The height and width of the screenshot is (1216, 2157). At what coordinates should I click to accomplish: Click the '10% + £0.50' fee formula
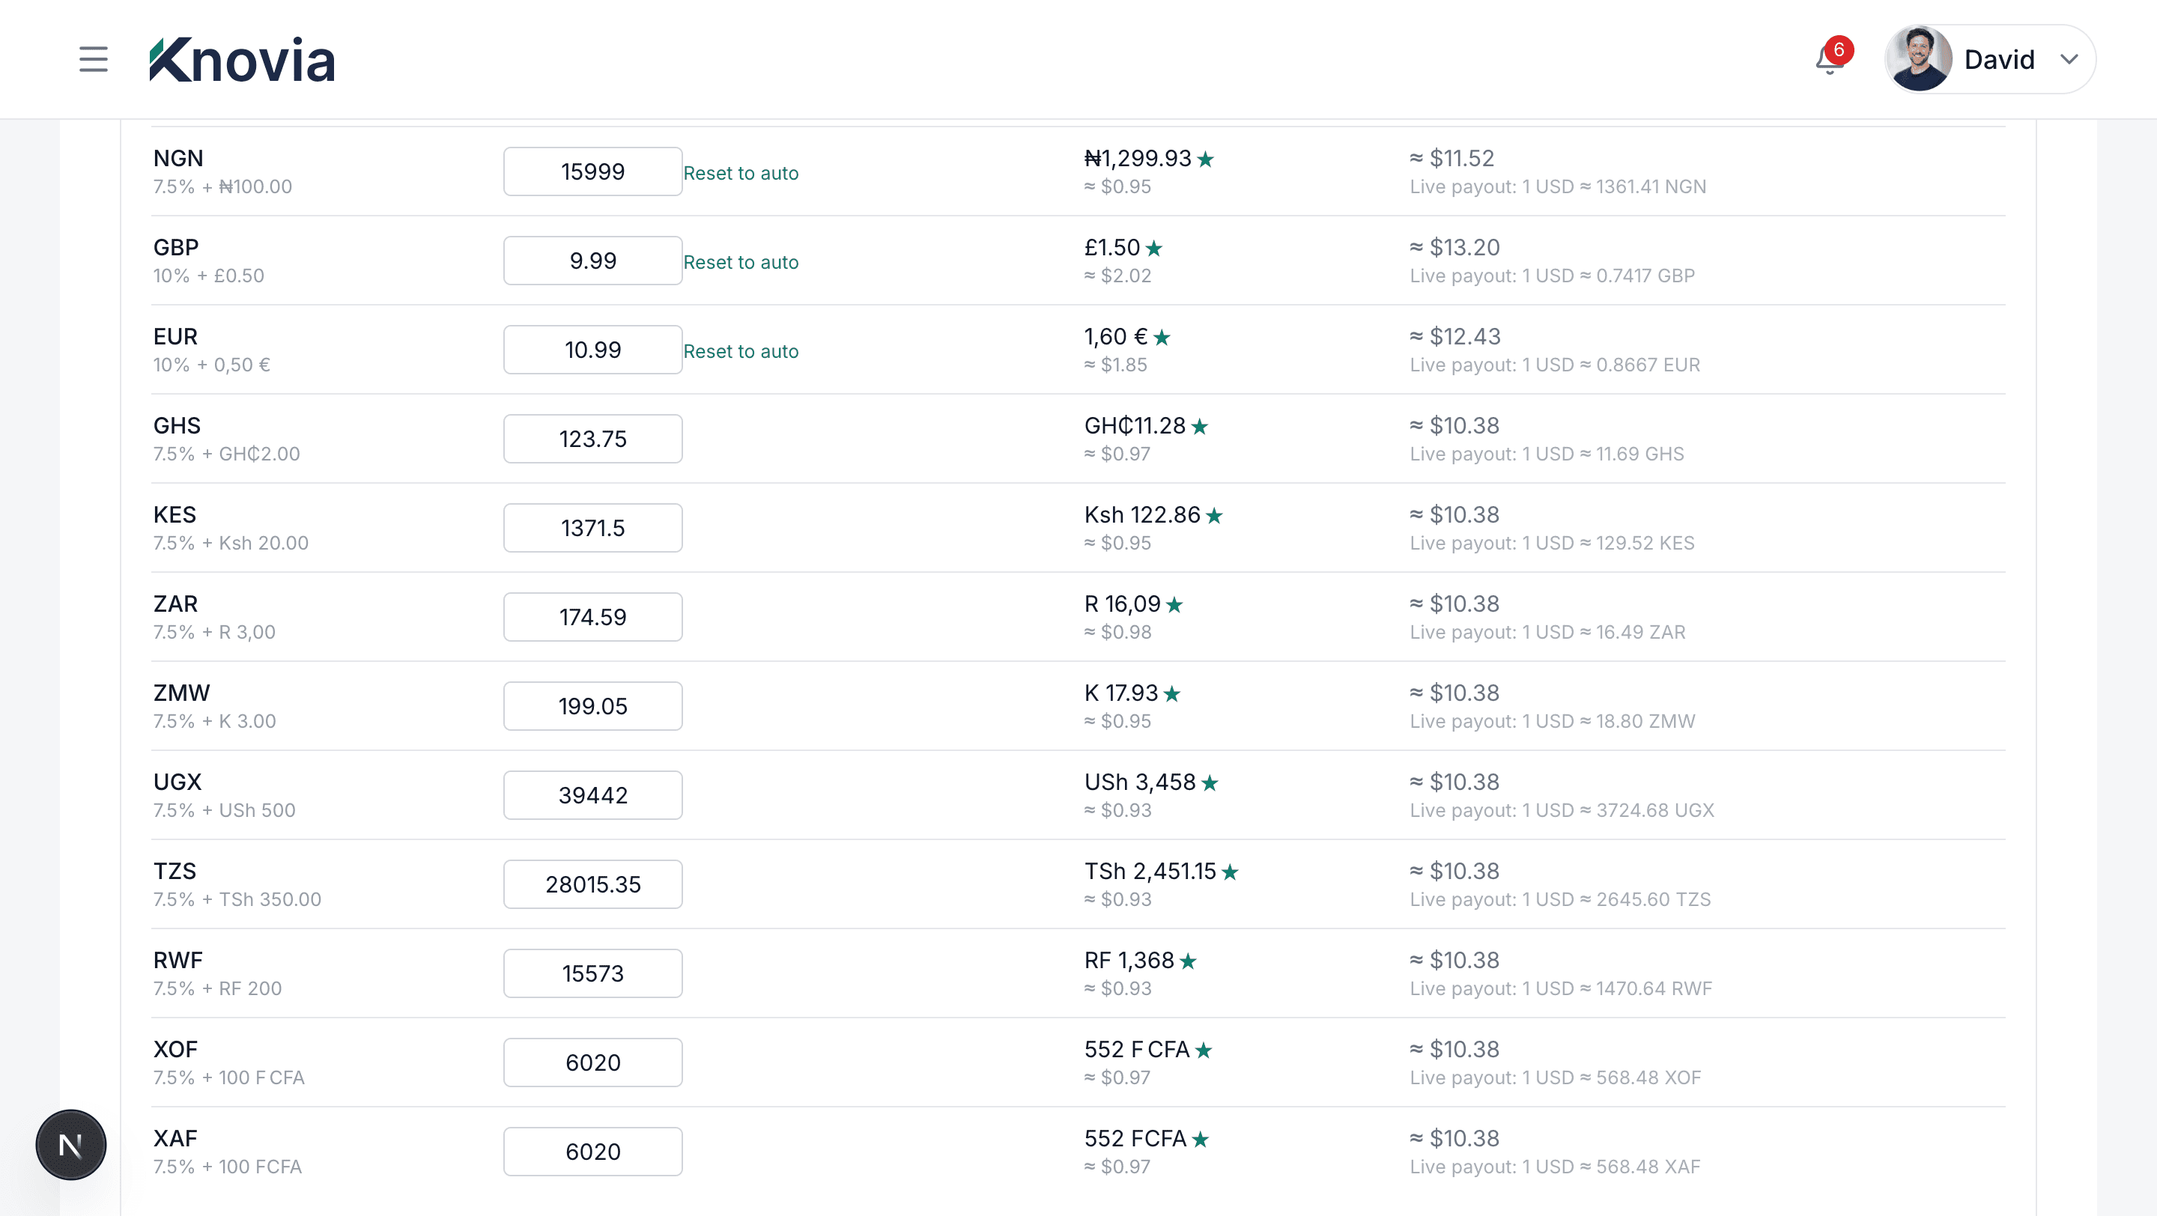[x=208, y=276]
